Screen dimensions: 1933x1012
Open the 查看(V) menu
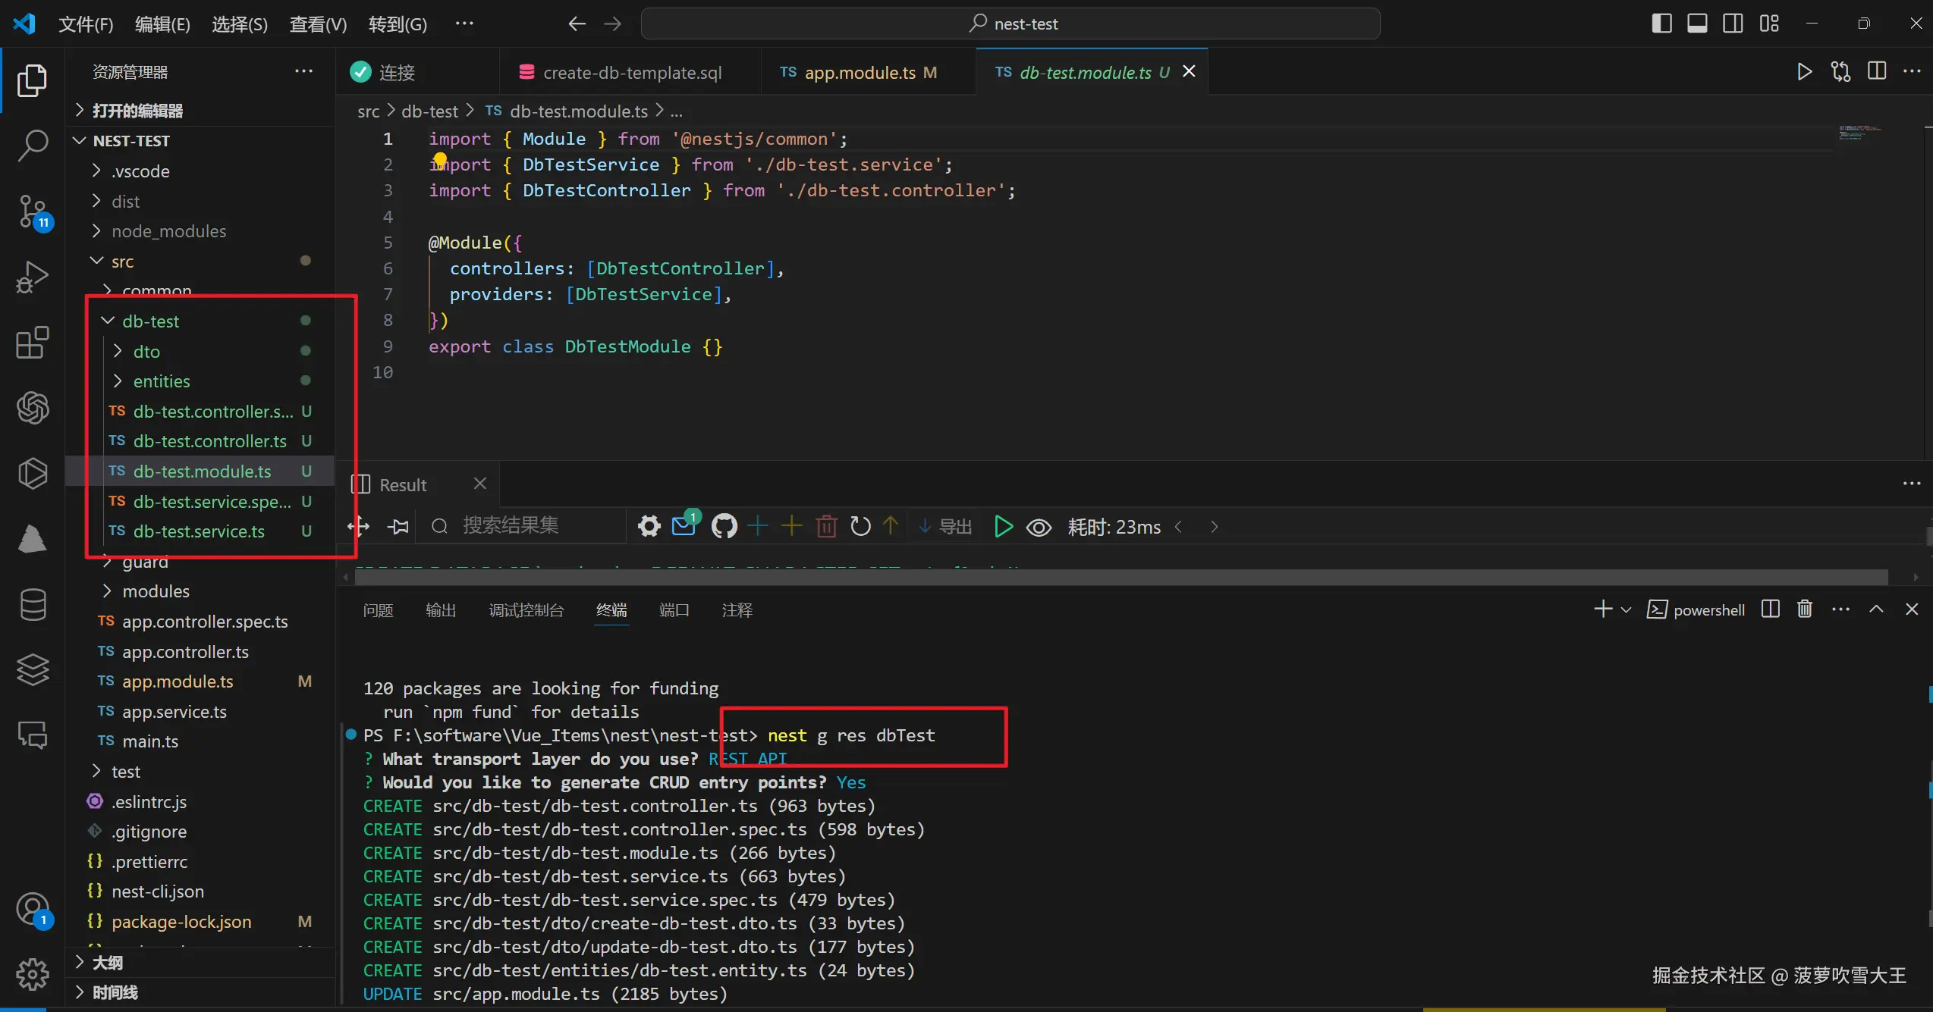pyautogui.click(x=318, y=24)
